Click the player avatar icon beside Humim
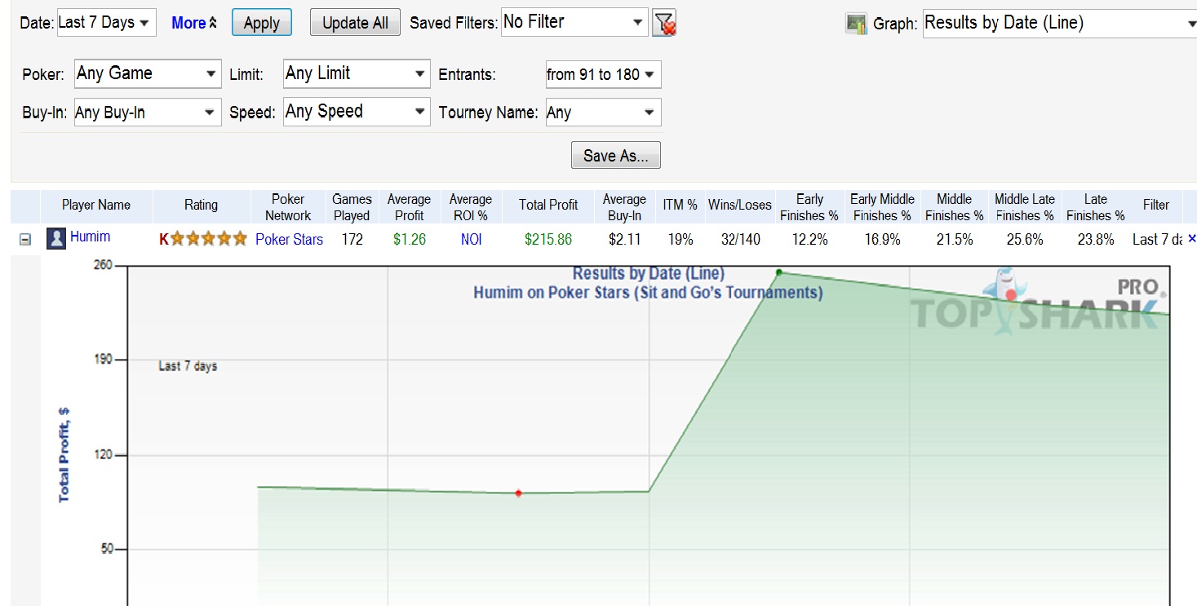 (x=55, y=239)
